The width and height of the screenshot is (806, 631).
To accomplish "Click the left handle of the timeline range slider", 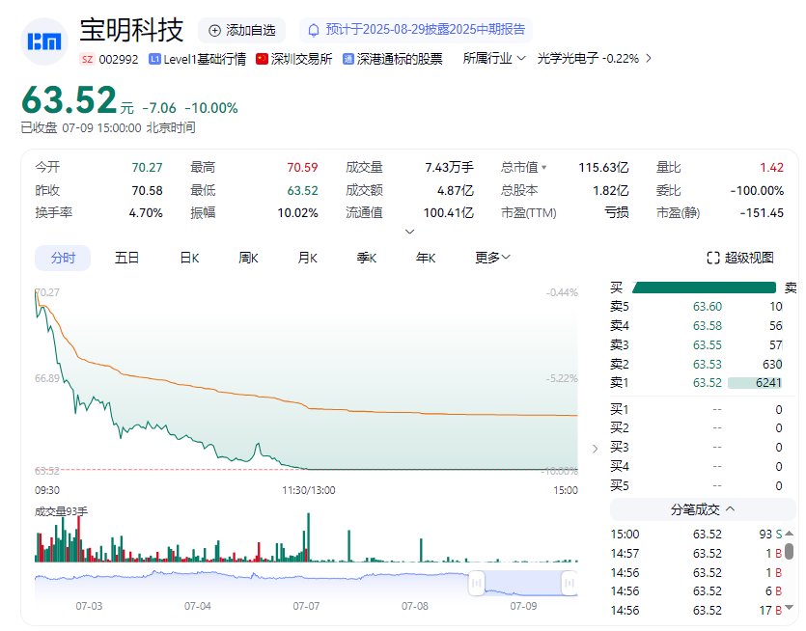I will pyautogui.click(x=476, y=583).
